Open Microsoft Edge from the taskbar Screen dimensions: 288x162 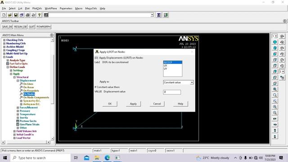tap(107, 157)
